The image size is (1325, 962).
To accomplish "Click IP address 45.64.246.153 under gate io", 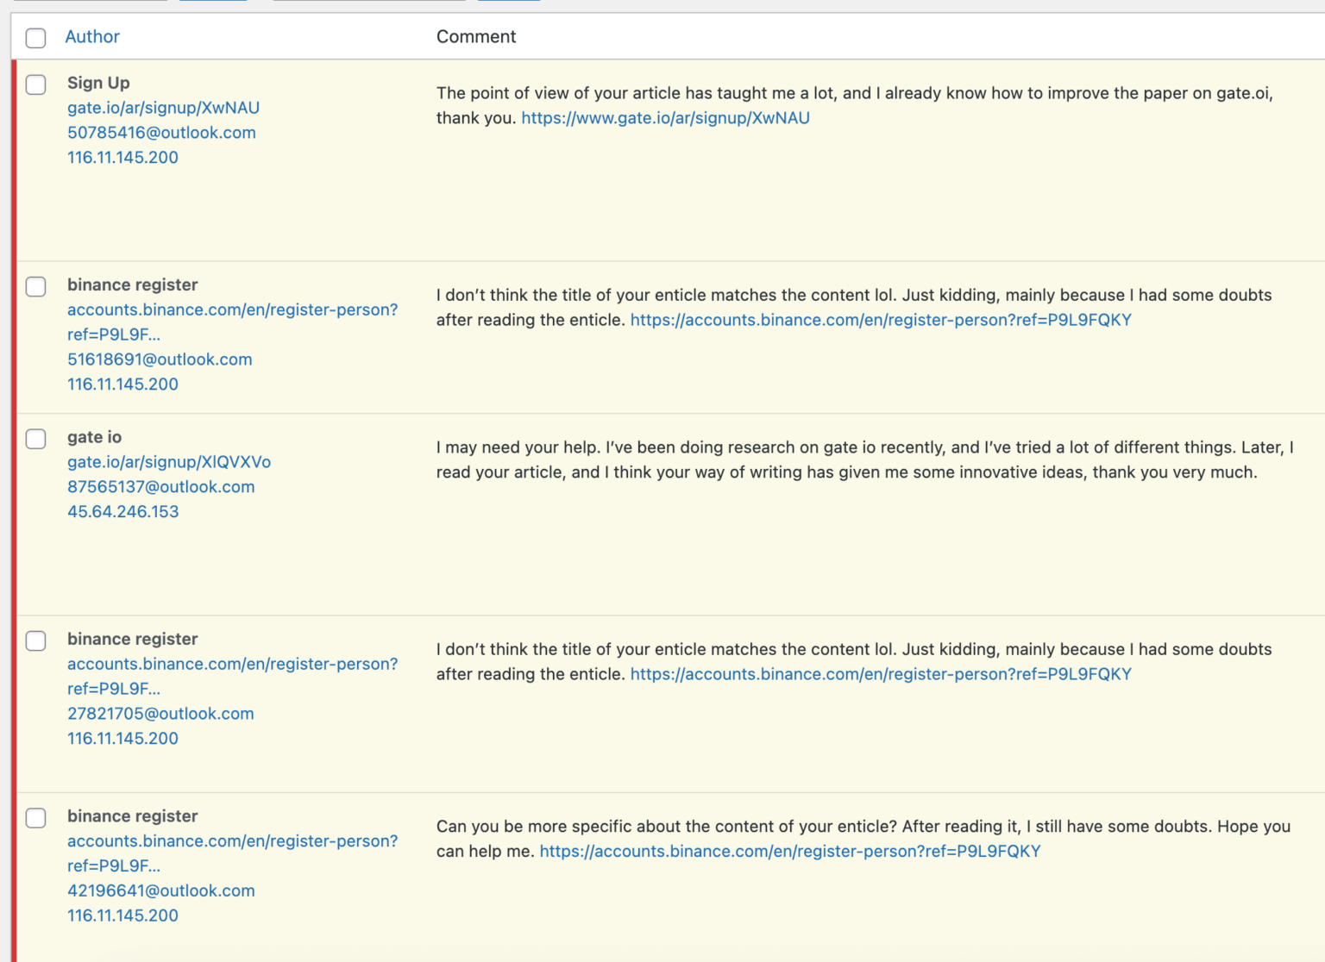I will point(122,511).
